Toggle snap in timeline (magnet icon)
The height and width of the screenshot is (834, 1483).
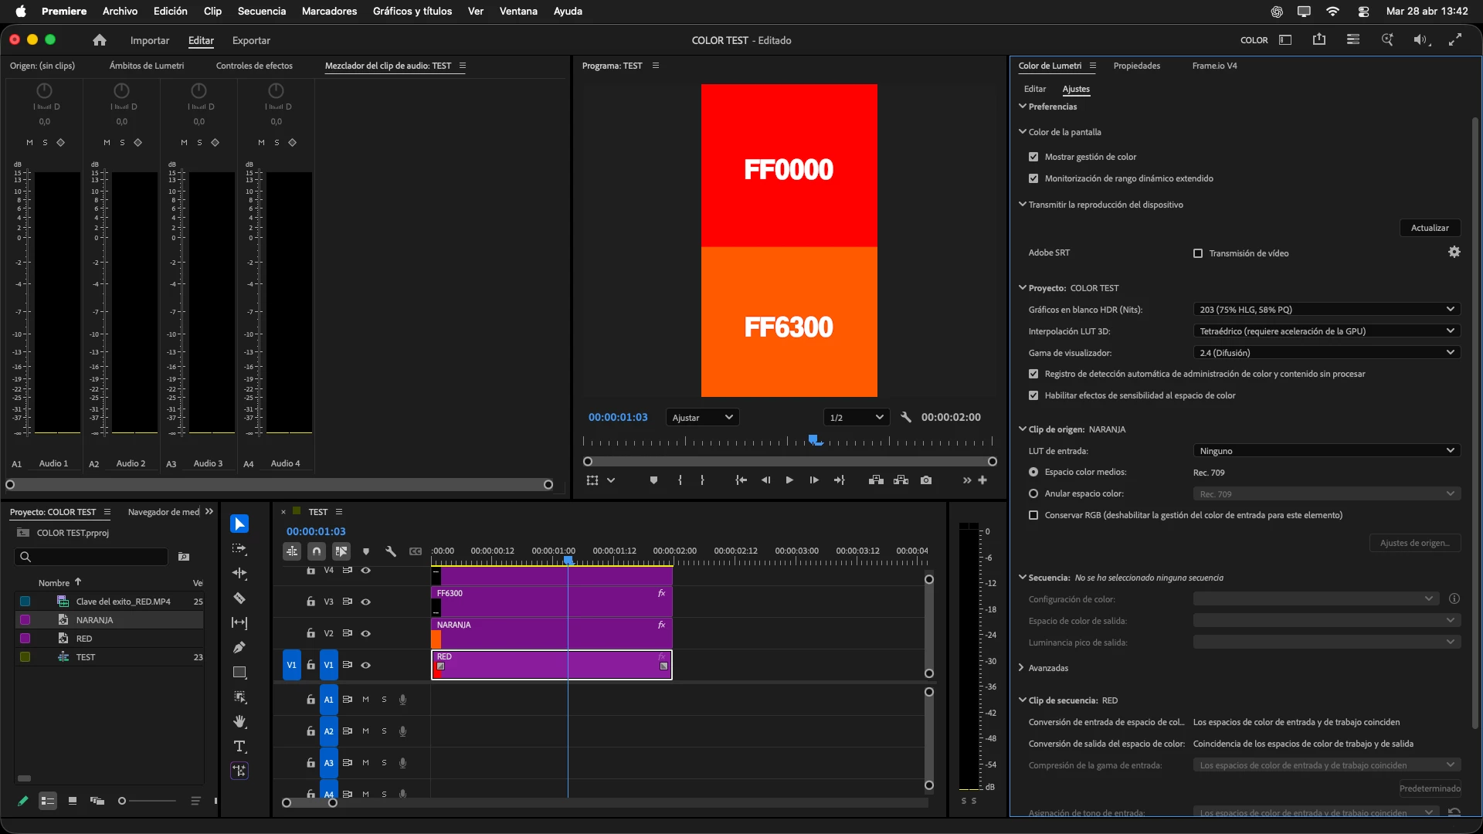click(x=317, y=551)
